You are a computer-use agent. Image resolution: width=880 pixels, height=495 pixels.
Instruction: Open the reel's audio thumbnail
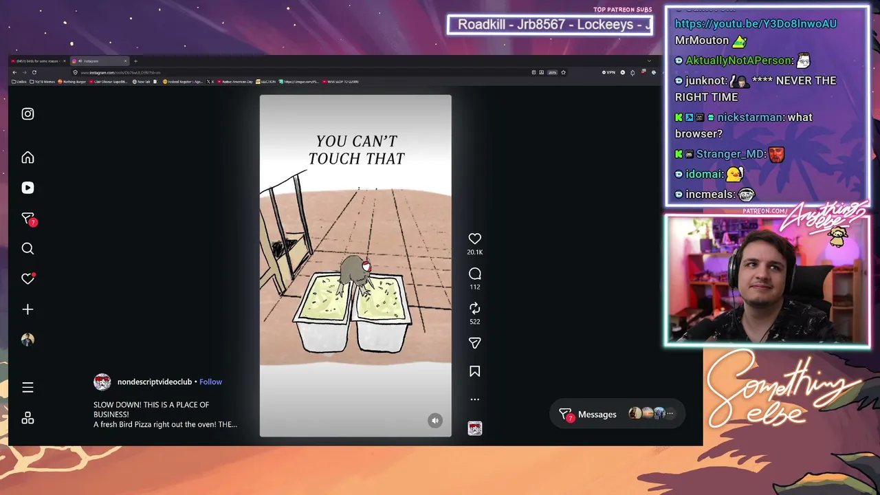point(474,428)
